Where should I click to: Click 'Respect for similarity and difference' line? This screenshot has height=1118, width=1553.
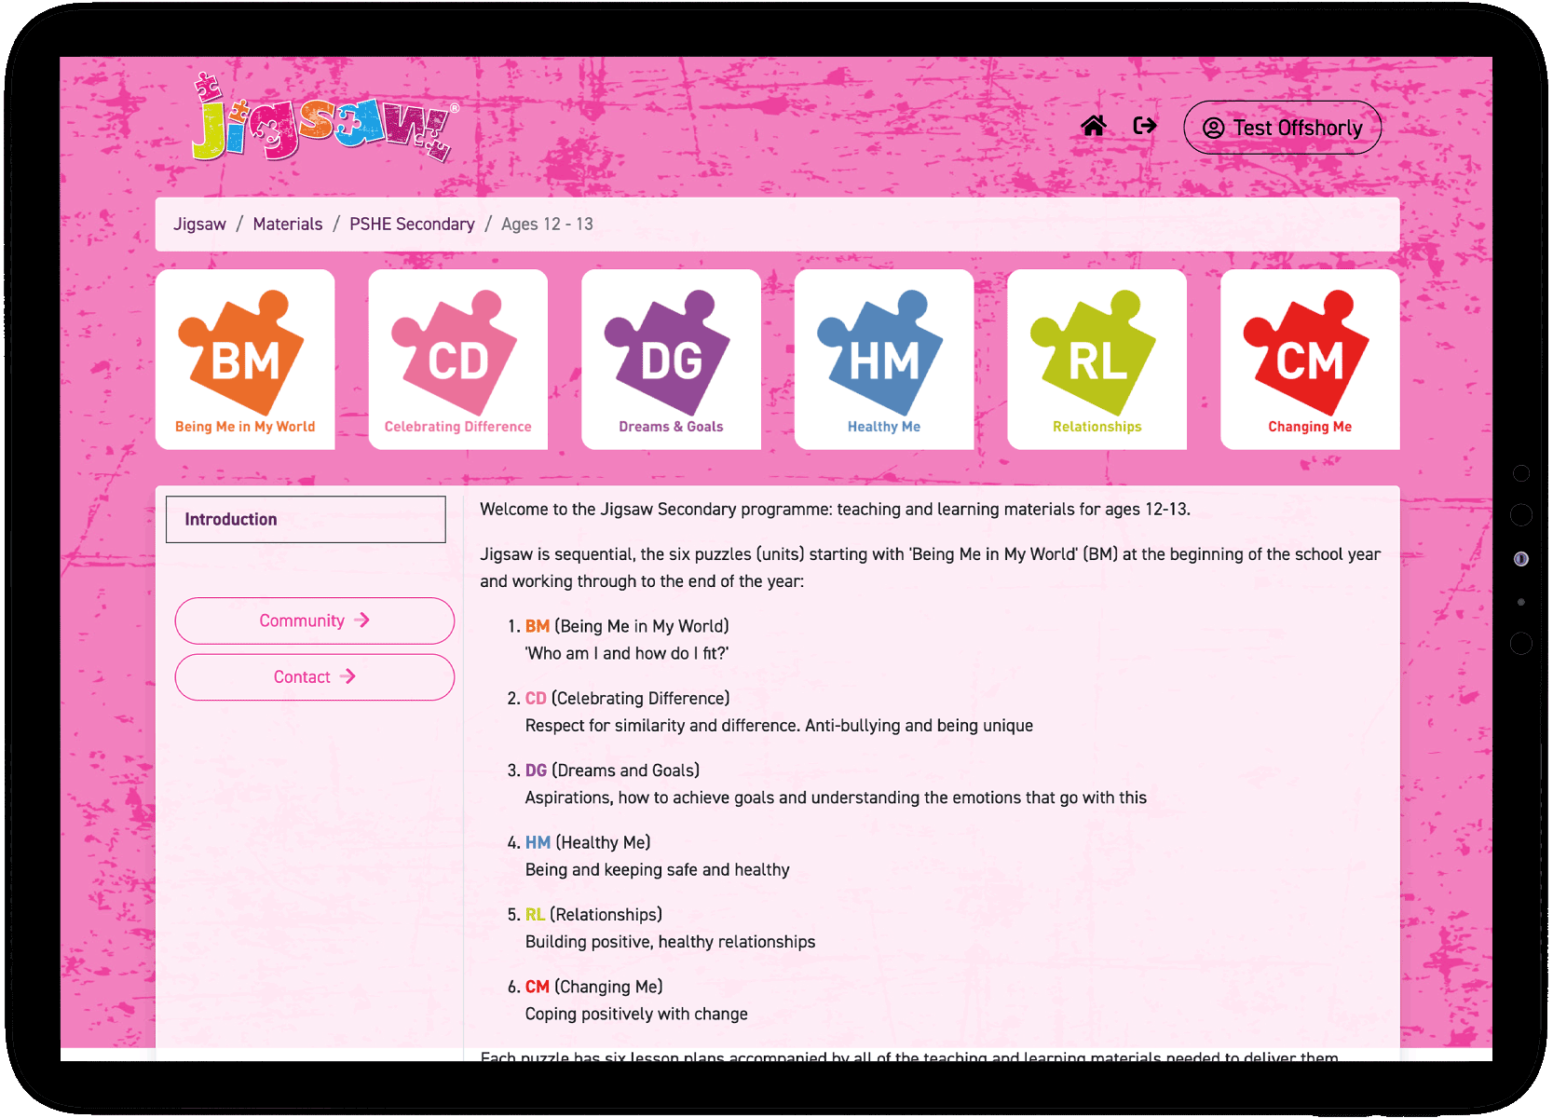779,726
